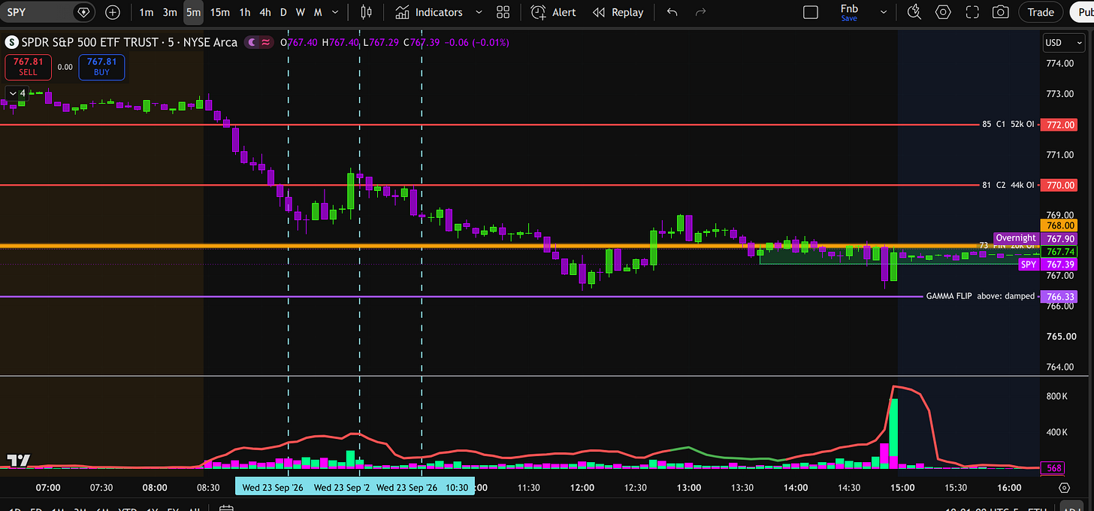
Task: Open quick search with the lightning magnifier
Action: click(x=914, y=12)
